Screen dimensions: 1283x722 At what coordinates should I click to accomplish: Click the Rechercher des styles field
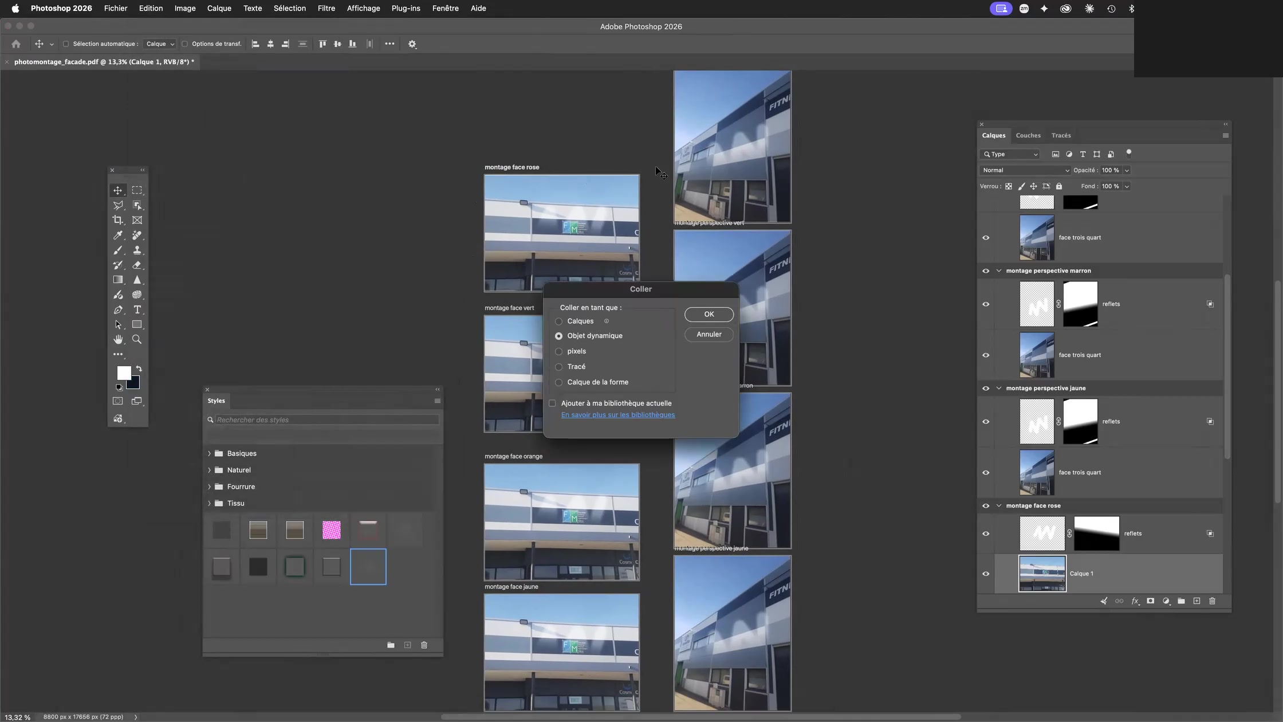pos(327,420)
